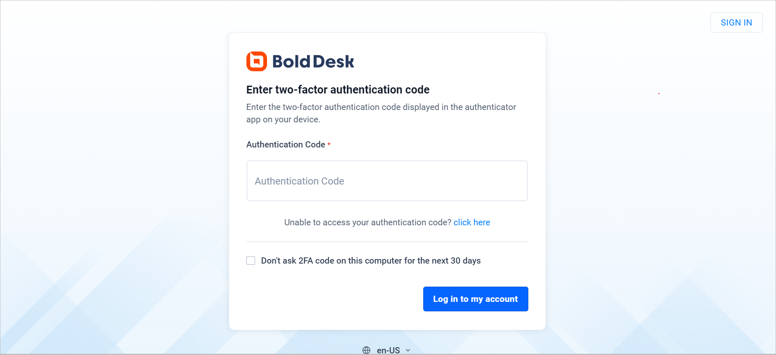Click the red required asterisk

click(329, 144)
